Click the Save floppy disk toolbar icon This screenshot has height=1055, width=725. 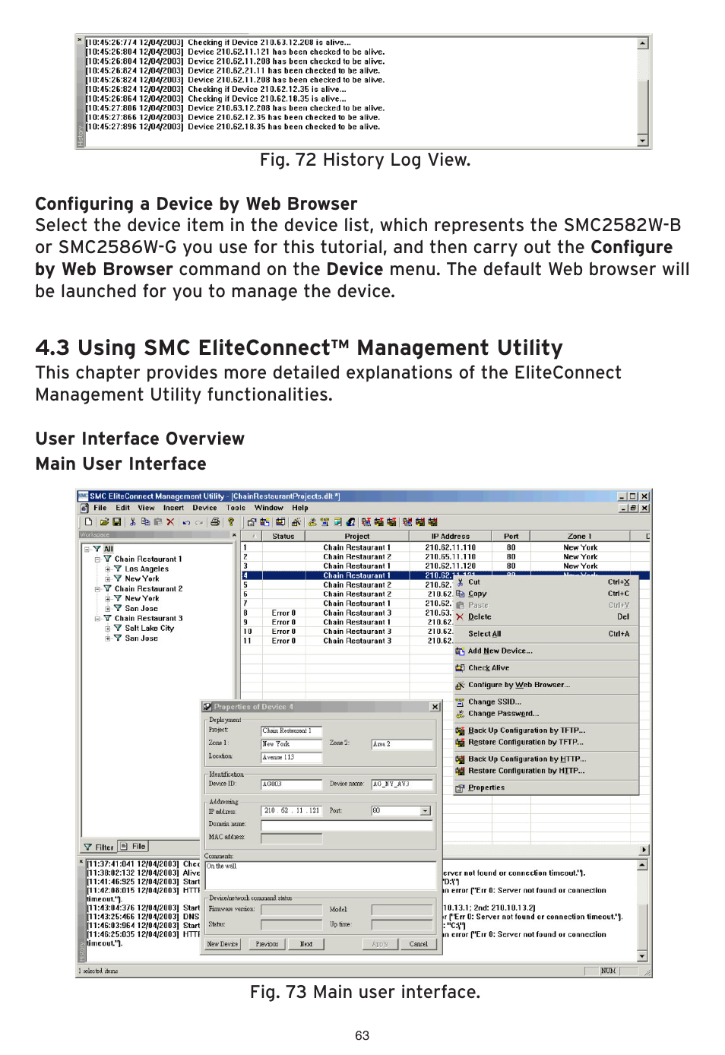tap(117, 522)
